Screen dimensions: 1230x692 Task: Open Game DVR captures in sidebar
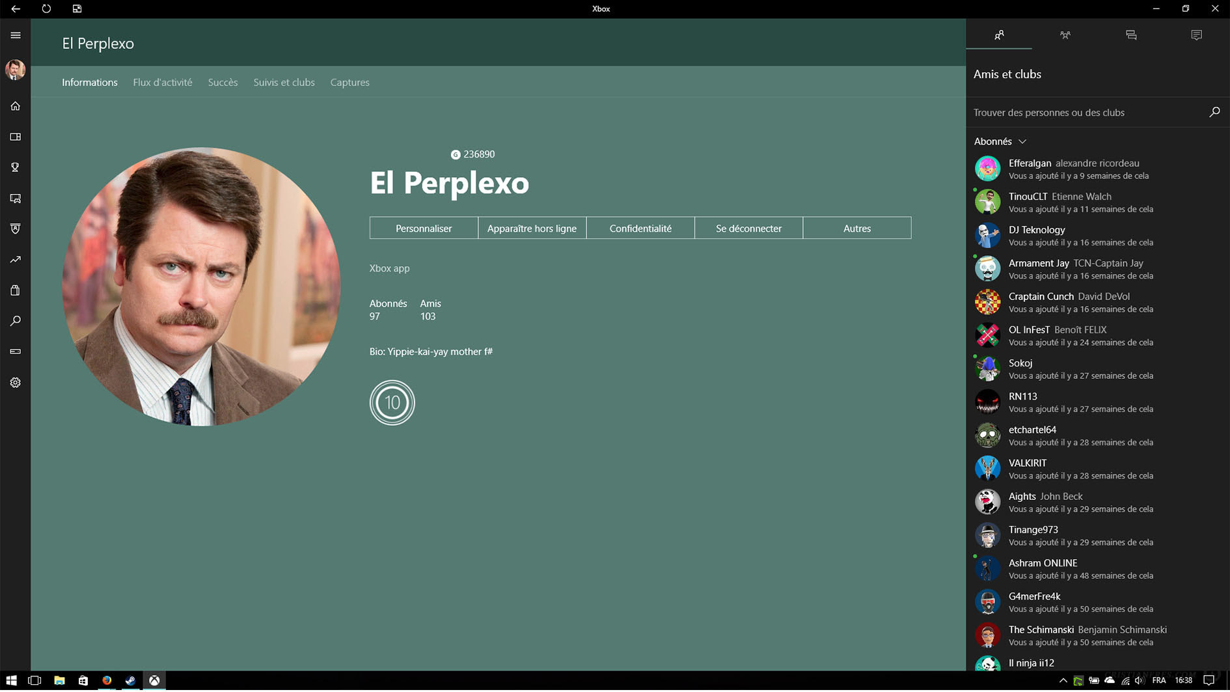(x=16, y=199)
